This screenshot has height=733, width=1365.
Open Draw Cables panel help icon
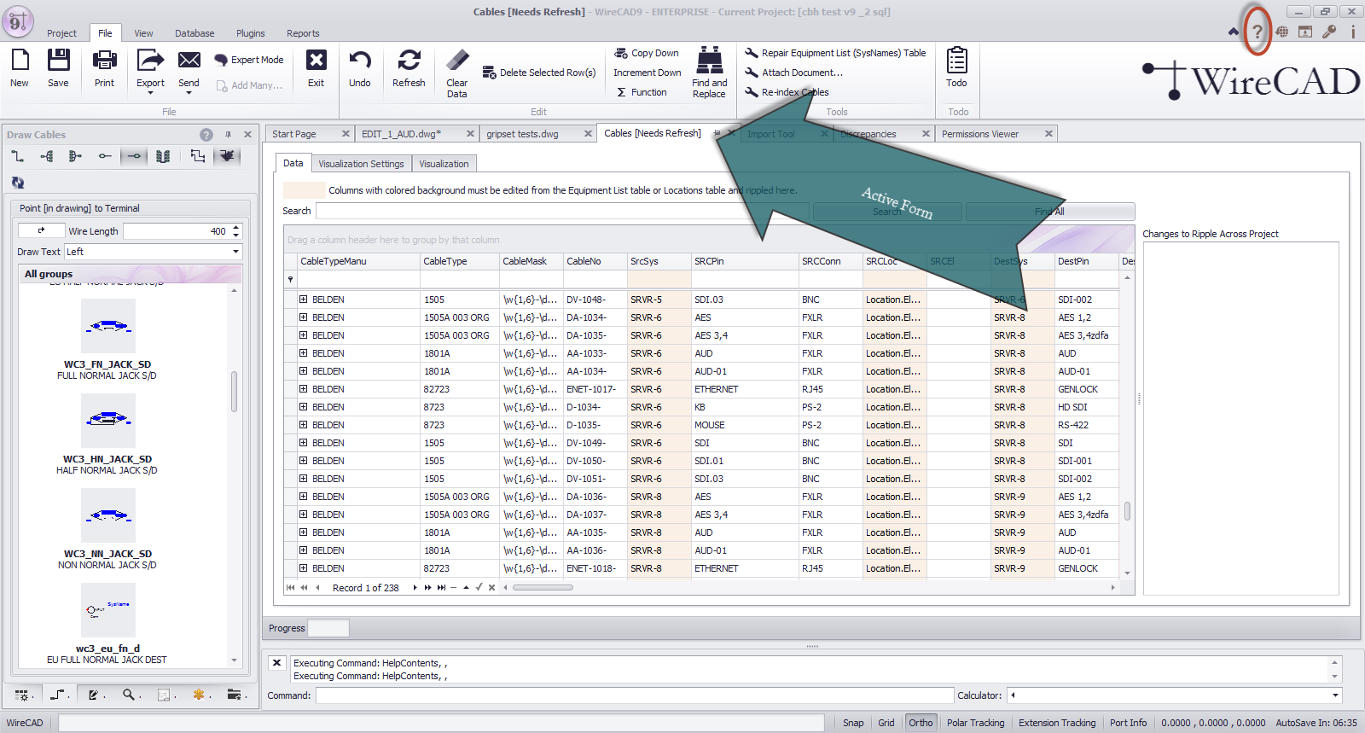point(206,135)
